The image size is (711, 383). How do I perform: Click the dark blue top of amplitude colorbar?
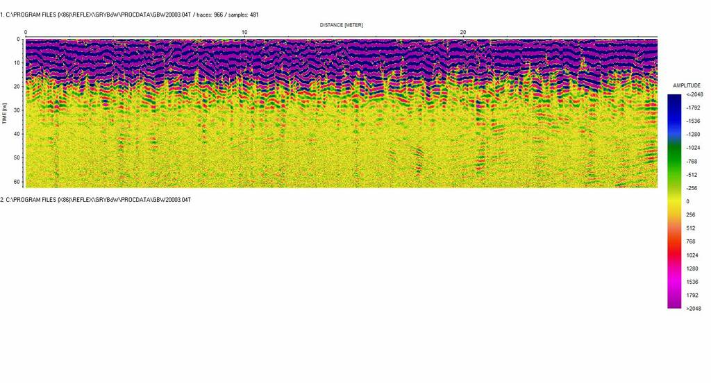674,99
